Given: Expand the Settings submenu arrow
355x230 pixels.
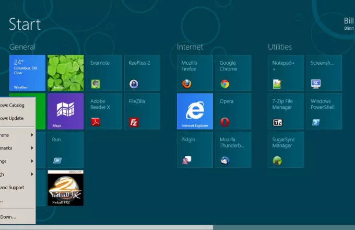Looking at the screenshot, I should [32, 162].
